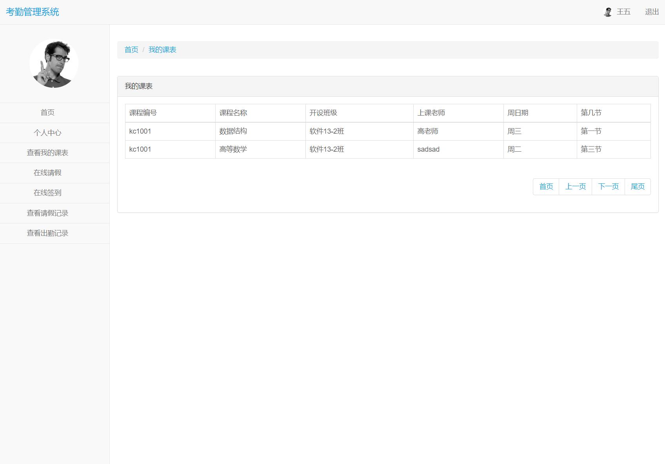The image size is (665, 464).
Task: Open 个人中心 from the sidebar
Action: click(x=47, y=133)
